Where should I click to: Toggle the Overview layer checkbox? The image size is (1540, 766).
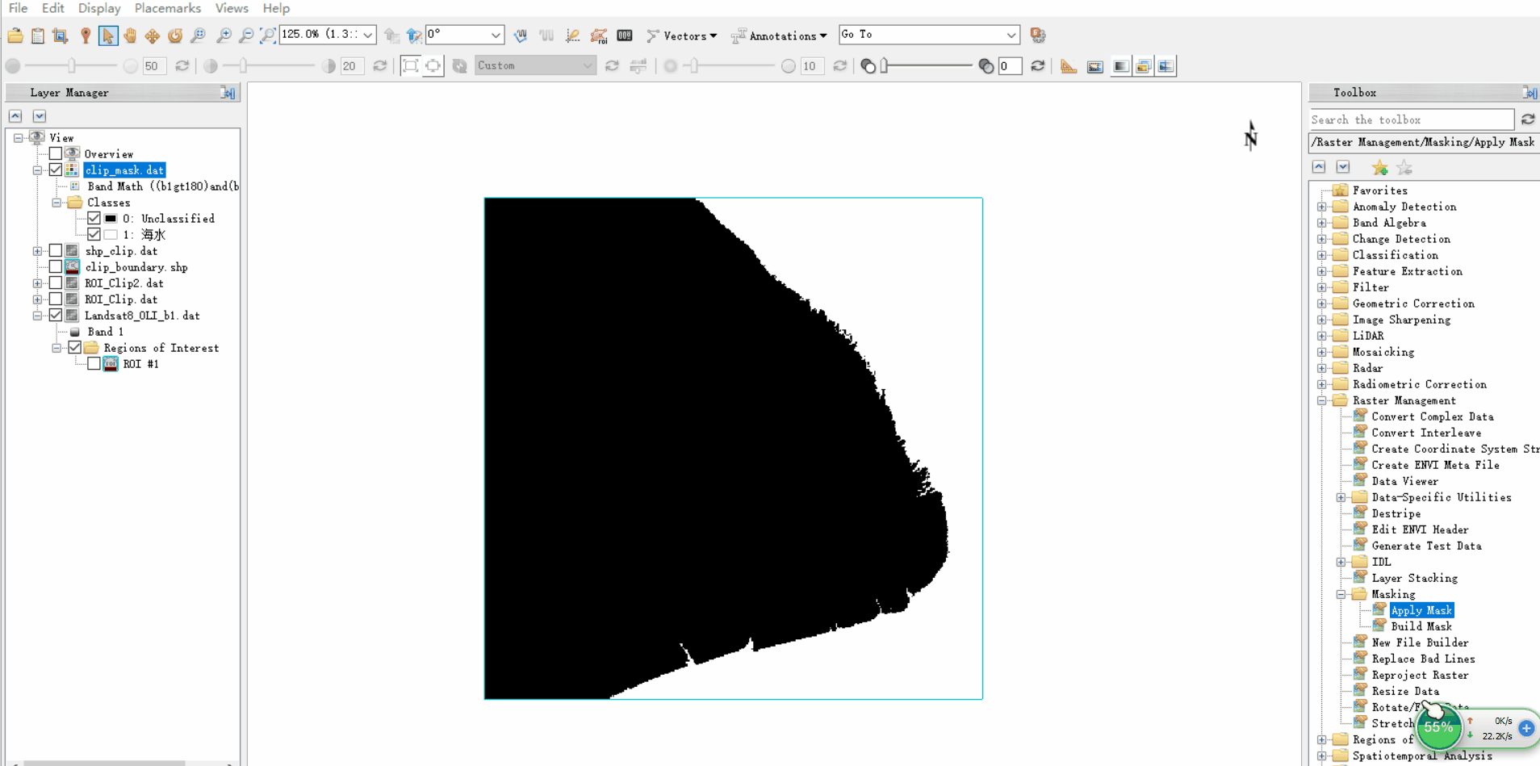[x=56, y=153]
